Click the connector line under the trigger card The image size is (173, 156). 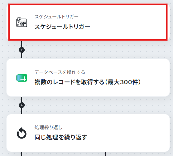click(x=22, y=44)
